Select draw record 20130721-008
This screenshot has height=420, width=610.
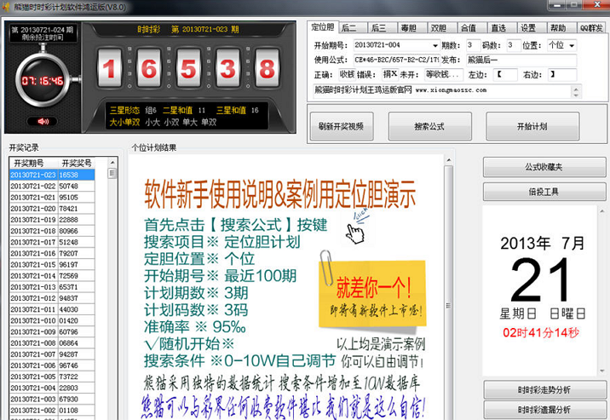click(x=52, y=343)
